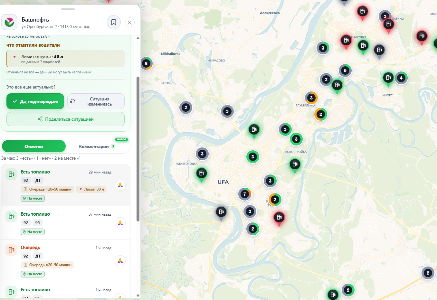Click the На месте badge in the Очередь report
Image resolution: width=437 pixels, height=300 pixels.
33,274
